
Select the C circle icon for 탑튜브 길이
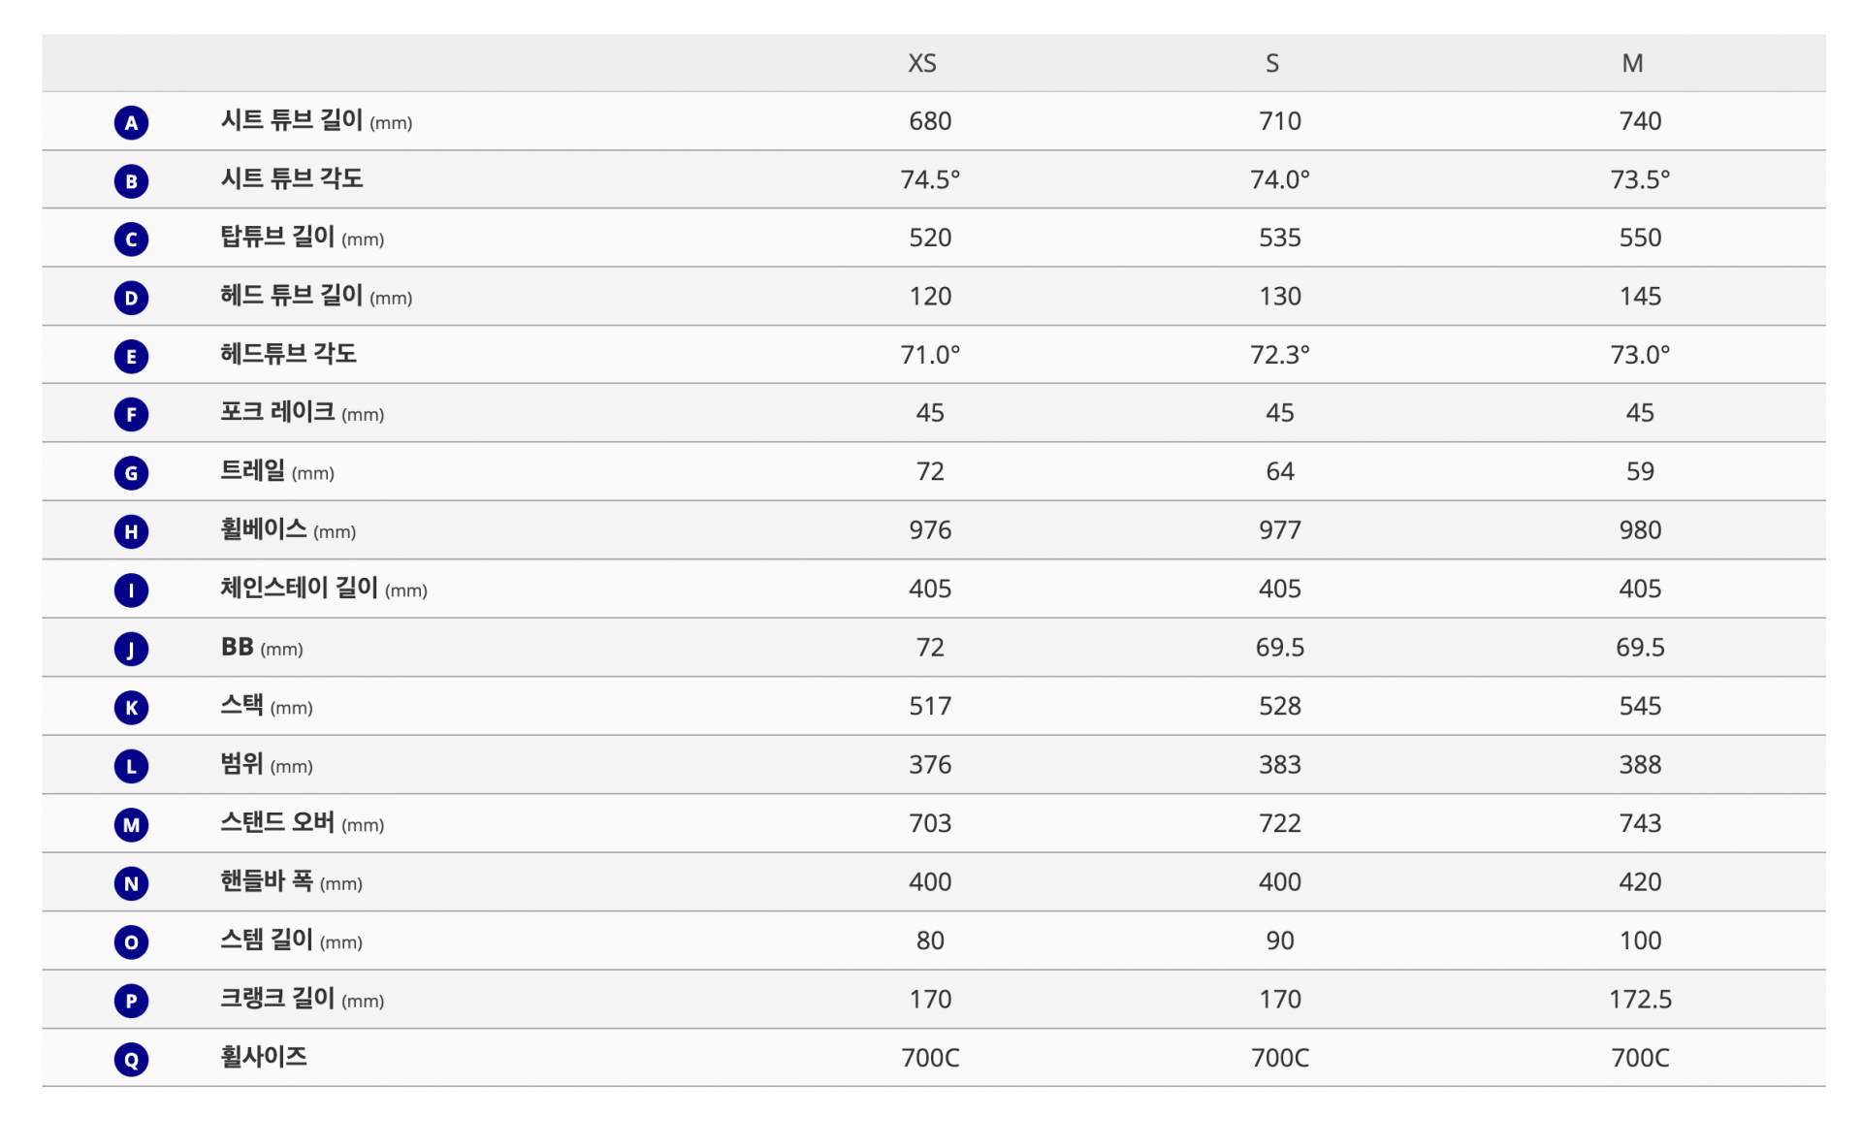[x=131, y=239]
